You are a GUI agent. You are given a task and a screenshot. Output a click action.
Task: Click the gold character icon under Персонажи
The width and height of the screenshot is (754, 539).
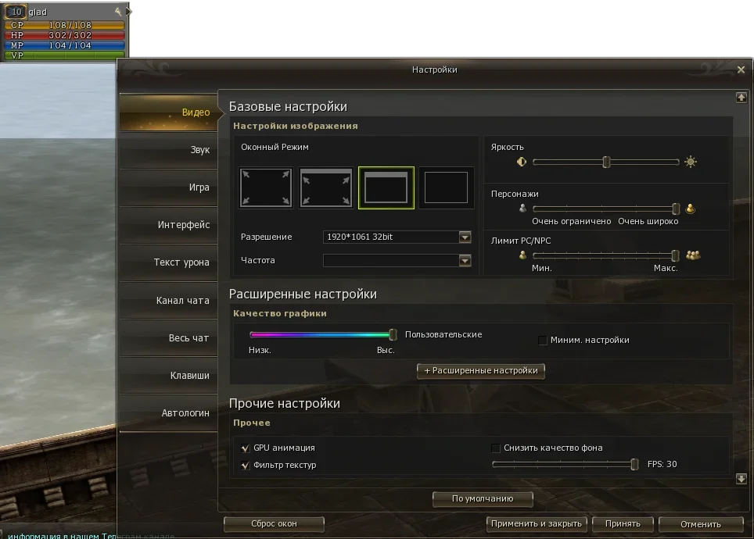click(690, 209)
